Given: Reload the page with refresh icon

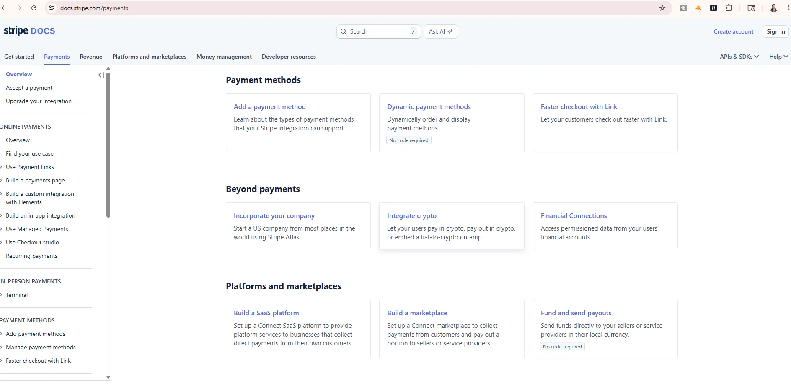Looking at the screenshot, I should point(34,8).
